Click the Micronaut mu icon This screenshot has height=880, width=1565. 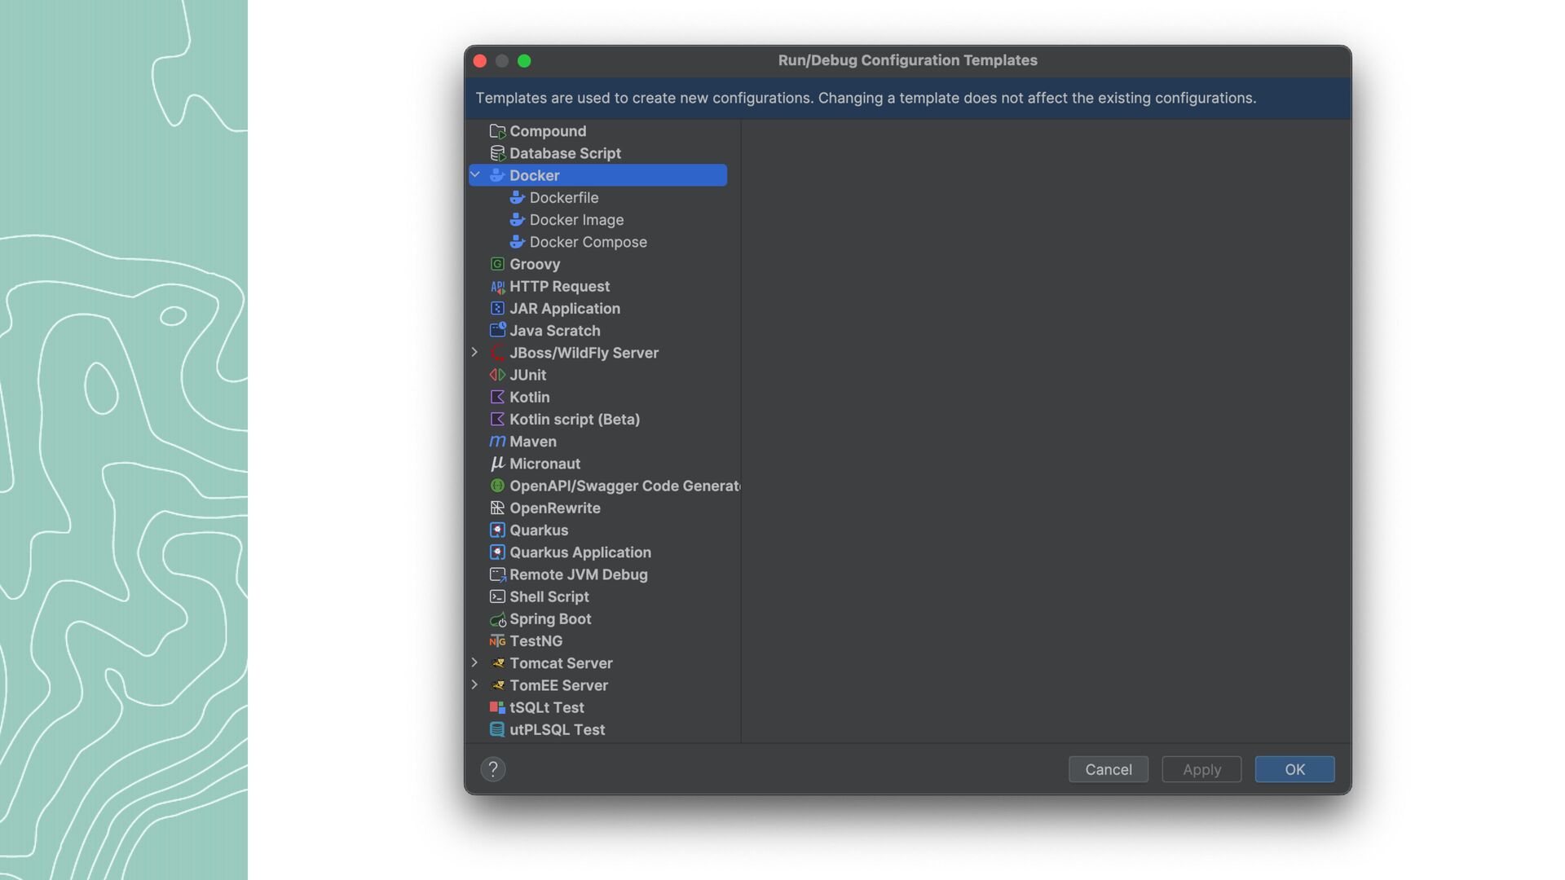click(497, 464)
